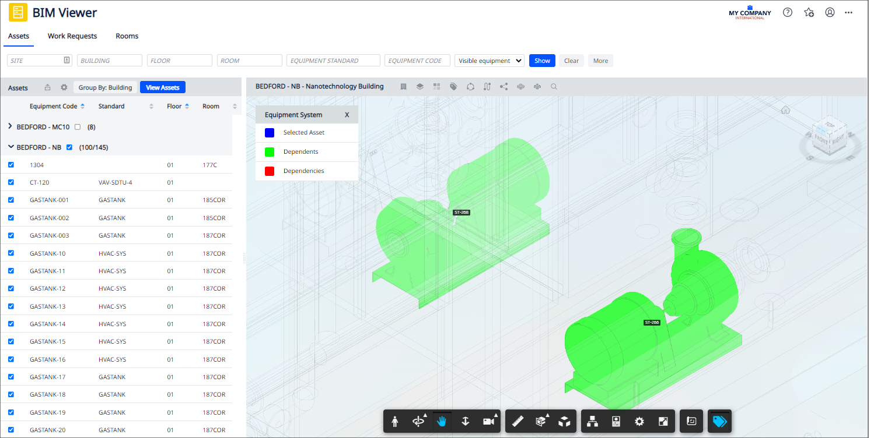The height and width of the screenshot is (438, 874).
Task: Collapse the BEDFORD - NB group
Action: [x=11, y=147]
